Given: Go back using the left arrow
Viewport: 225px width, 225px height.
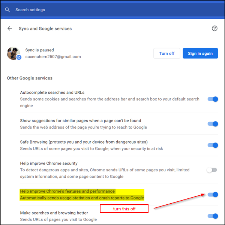Looking at the screenshot, I should pos(10,28).
